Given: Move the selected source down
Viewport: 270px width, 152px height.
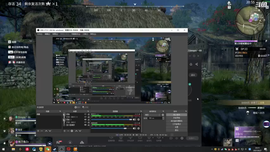Looking at the screenshot, I should (x=80, y=131).
